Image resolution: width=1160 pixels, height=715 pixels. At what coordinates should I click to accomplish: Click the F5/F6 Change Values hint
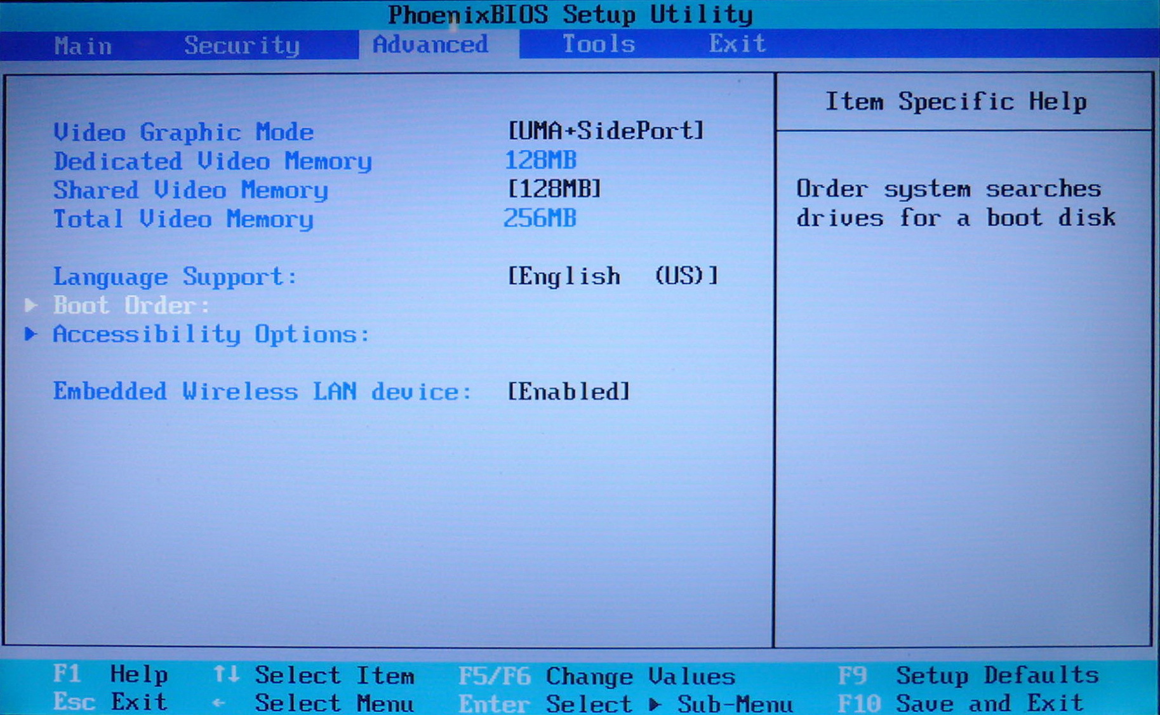[x=597, y=676]
